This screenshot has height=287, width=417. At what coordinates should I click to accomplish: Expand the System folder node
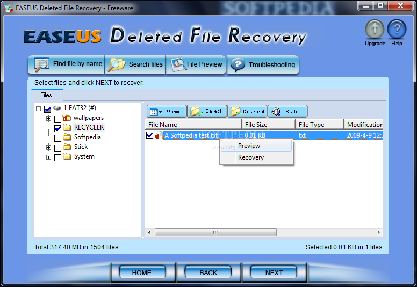[48, 157]
